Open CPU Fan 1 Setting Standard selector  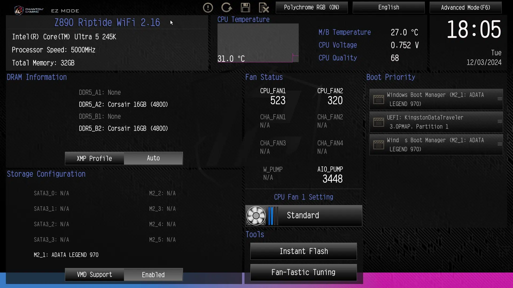(x=304, y=216)
